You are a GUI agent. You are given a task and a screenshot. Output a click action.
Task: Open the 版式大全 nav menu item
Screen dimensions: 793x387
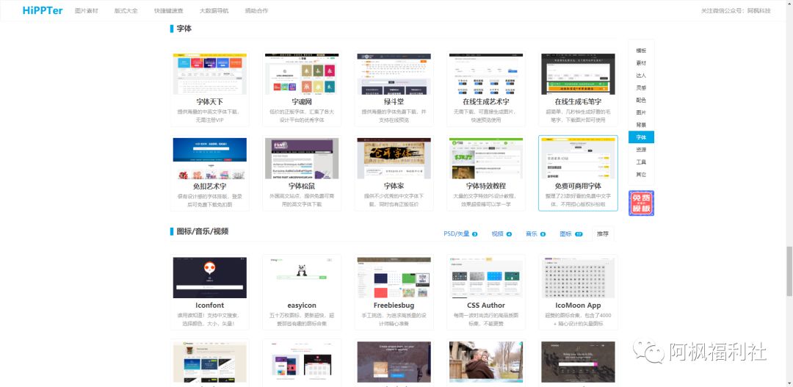[x=126, y=10]
